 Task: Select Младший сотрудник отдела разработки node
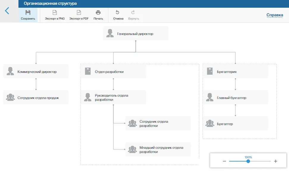(158, 149)
